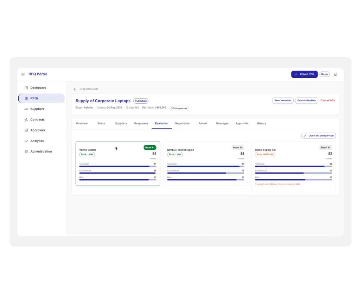Click the Send reminder button

click(x=283, y=100)
